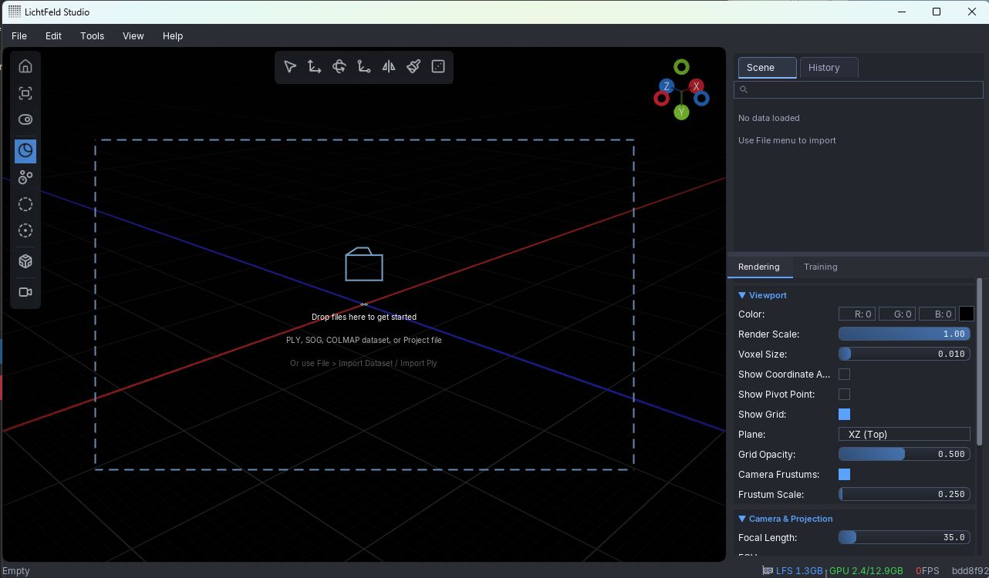Click the Frustum Scale slider
The width and height of the screenshot is (989, 578).
904,495
